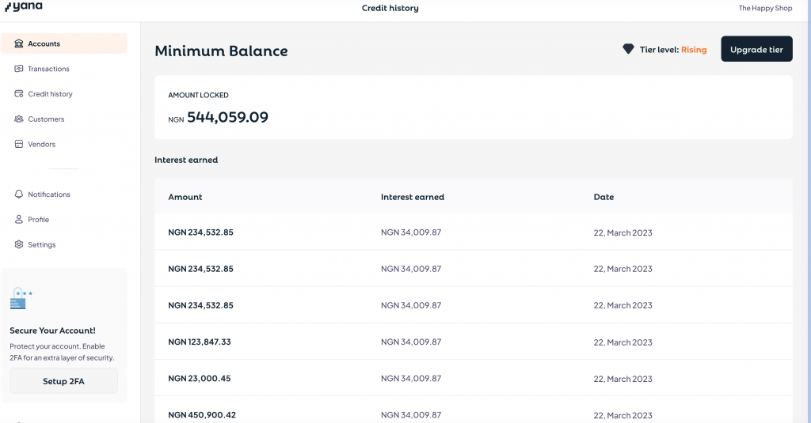The width and height of the screenshot is (811, 423).
Task: Click the Rising tier level label
Action: [x=694, y=50]
